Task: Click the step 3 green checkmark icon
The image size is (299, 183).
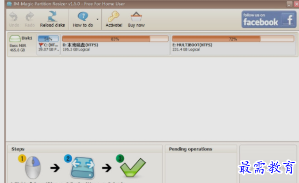Action: [133, 167]
